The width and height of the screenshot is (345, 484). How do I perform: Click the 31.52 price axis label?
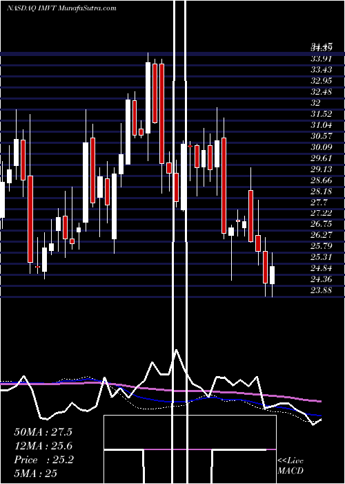click(322, 114)
